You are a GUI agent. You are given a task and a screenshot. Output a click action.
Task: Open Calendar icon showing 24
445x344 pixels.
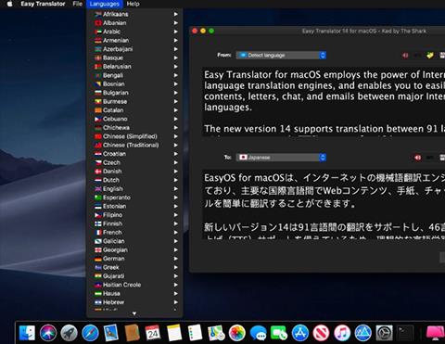point(153,333)
